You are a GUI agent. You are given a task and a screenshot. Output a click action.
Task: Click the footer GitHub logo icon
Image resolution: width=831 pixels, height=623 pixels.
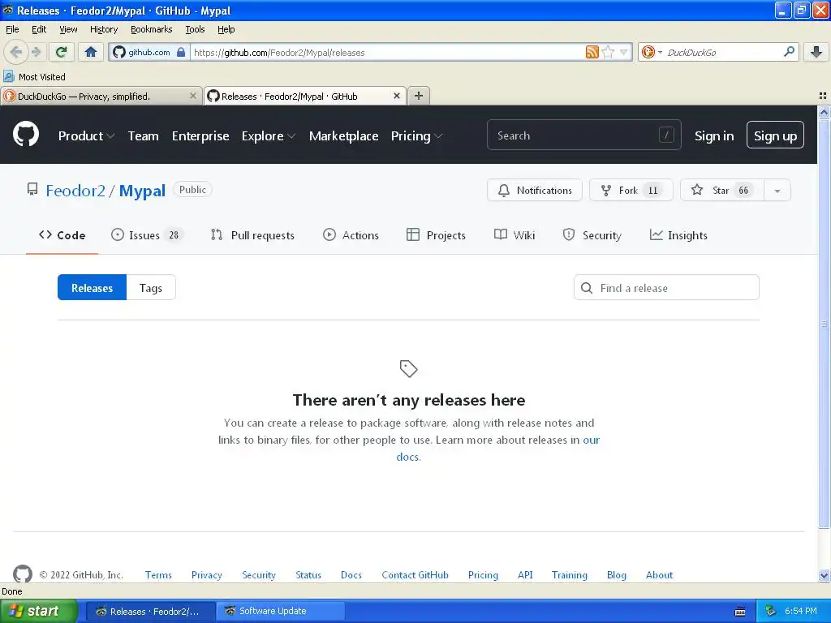22,574
